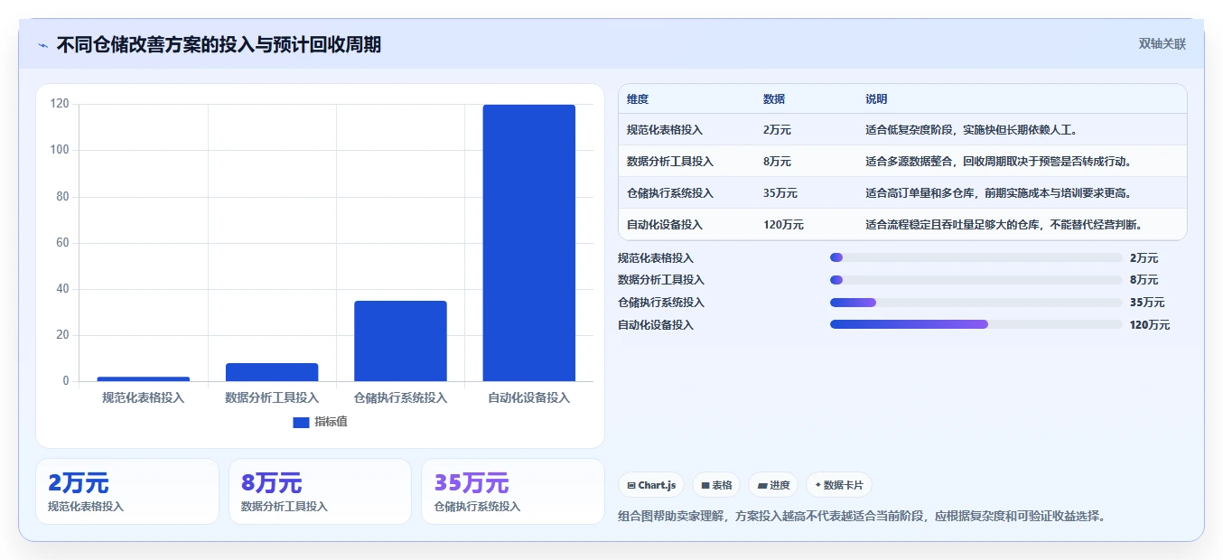Click the 35万元 progress value label
The width and height of the screenshot is (1223, 560).
pyautogui.click(x=1146, y=303)
